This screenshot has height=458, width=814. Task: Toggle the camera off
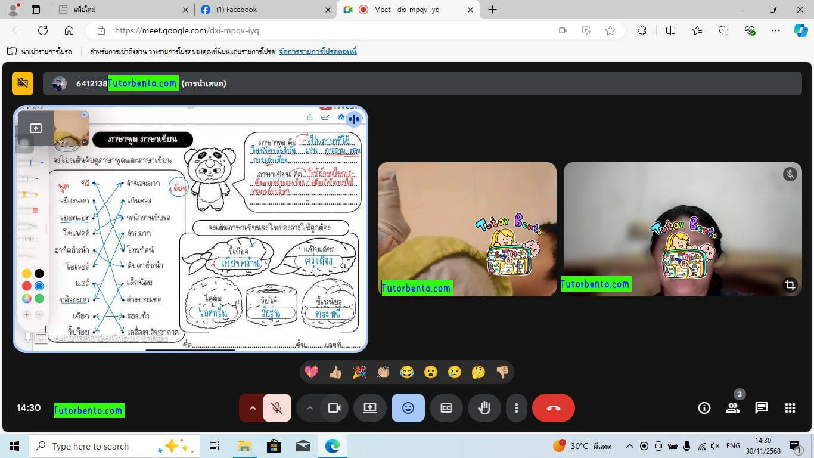pos(334,408)
